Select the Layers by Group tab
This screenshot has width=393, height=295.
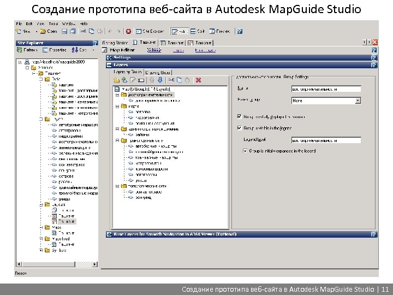[127, 72]
